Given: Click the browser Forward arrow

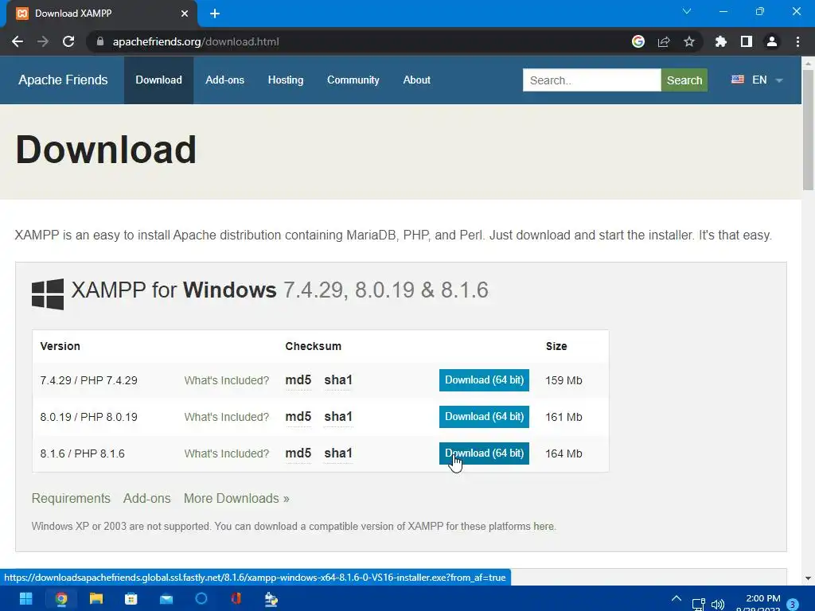Looking at the screenshot, I should (43, 41).
